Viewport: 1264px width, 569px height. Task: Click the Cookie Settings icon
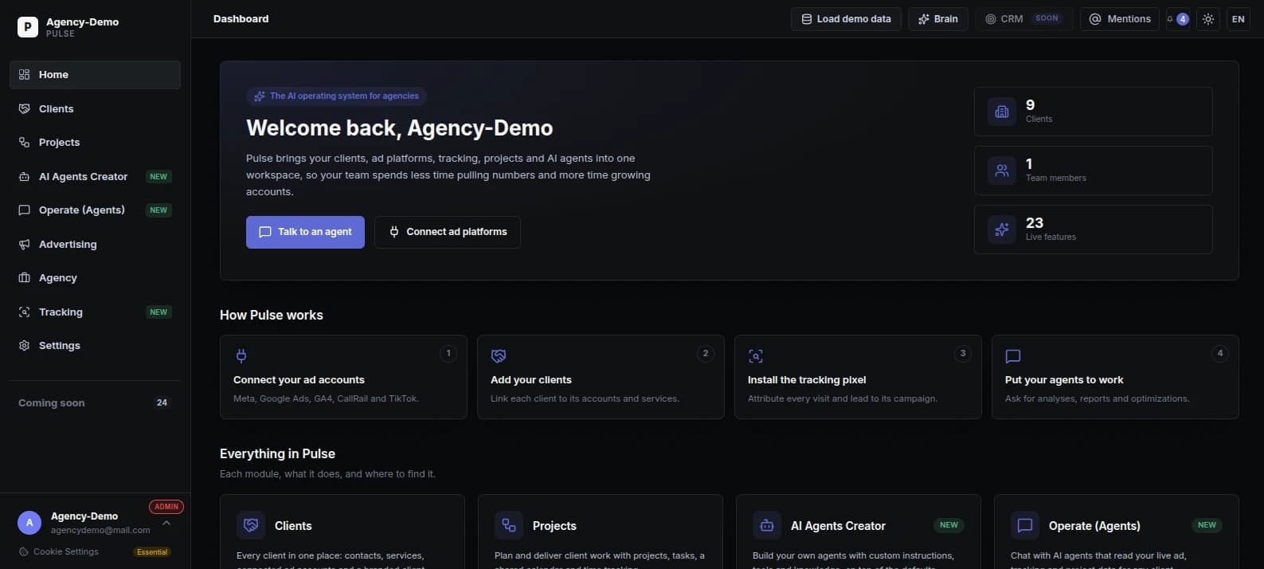24,551
